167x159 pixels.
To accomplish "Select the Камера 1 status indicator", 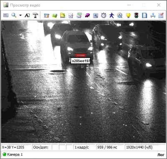I will [13, 154].
